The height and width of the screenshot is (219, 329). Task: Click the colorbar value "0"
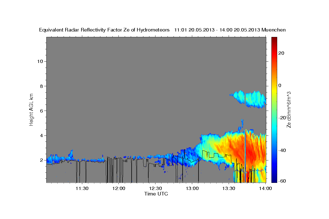pos(280,85)
